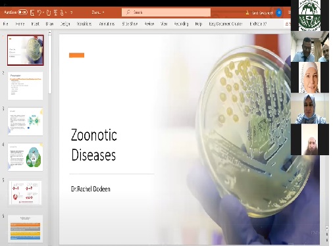Open the Slide Show tab
Screen dimensions: 333x246
coord(130,24)
